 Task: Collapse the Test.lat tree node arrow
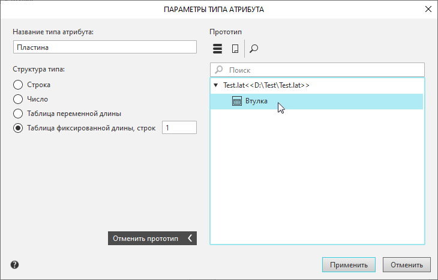point(215,85)
